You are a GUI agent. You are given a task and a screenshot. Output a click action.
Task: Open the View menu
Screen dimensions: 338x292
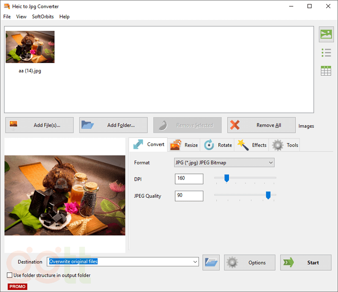(21, 17)
